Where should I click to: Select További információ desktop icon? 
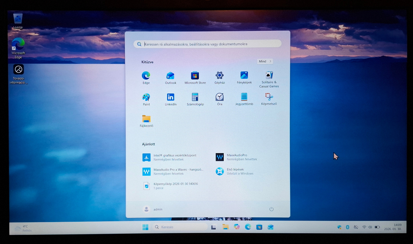(18, 74)
